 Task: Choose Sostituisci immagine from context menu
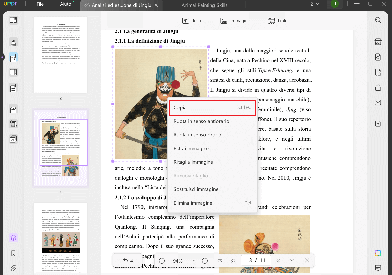point(212,189)
